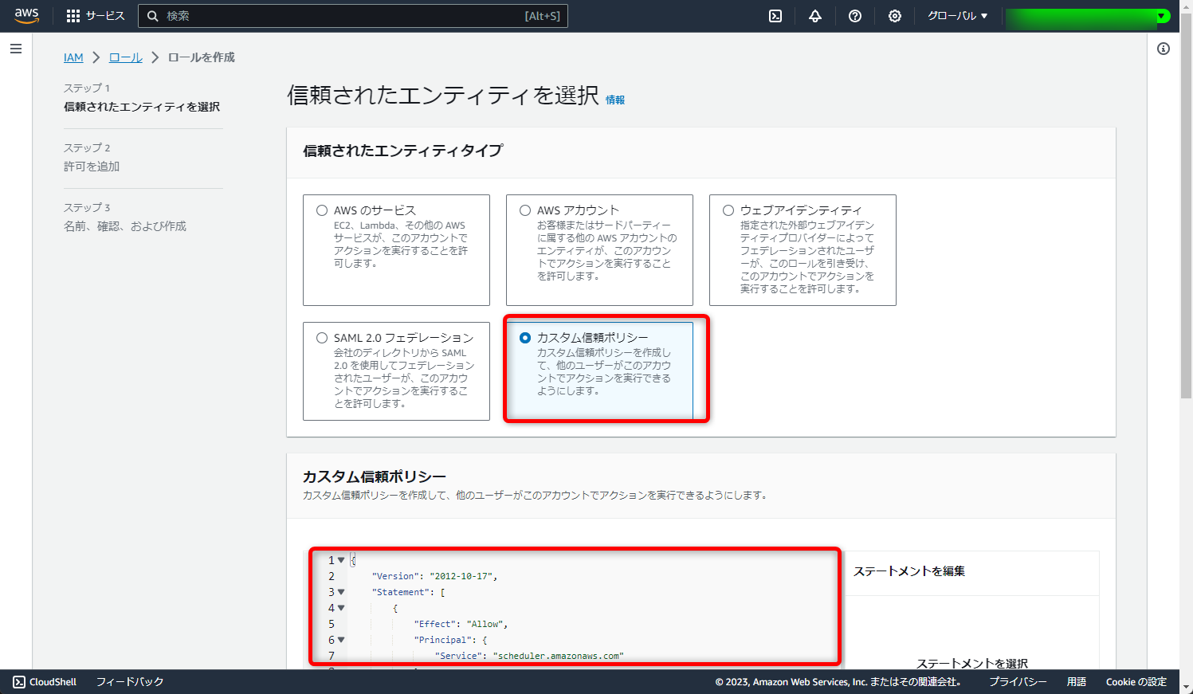Collapse the Statement block on line 3
1193x694 pixels.
pos(340,592)
